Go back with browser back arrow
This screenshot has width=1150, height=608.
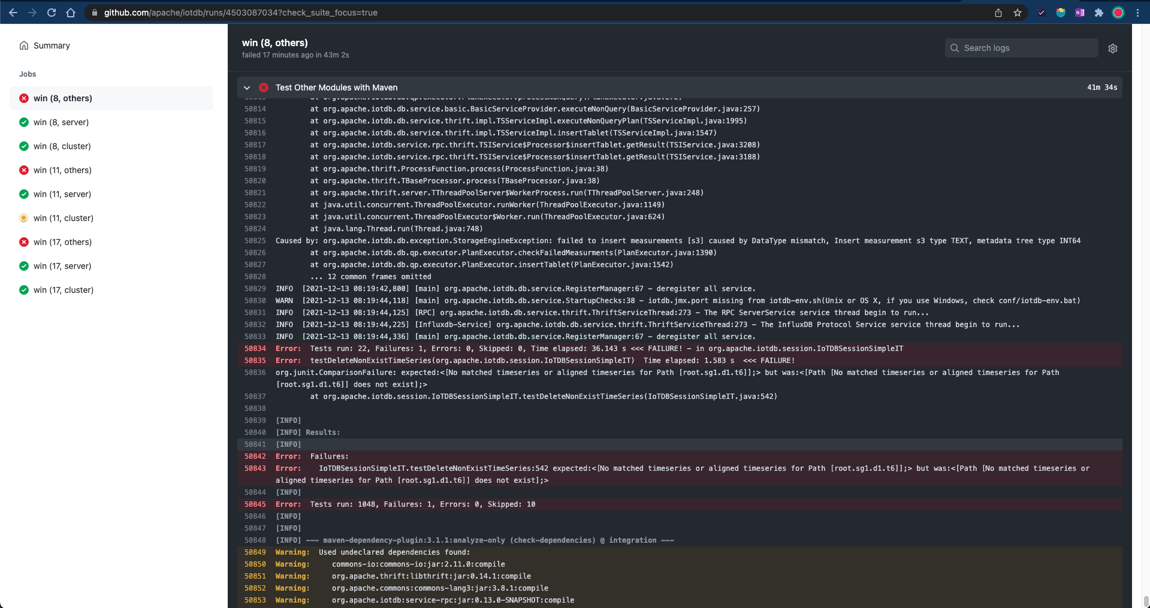(13, 13)
